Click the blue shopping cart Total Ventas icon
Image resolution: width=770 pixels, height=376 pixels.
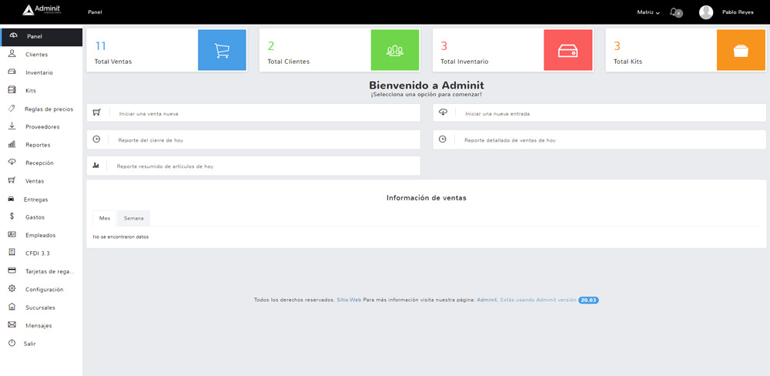point(222,51)
